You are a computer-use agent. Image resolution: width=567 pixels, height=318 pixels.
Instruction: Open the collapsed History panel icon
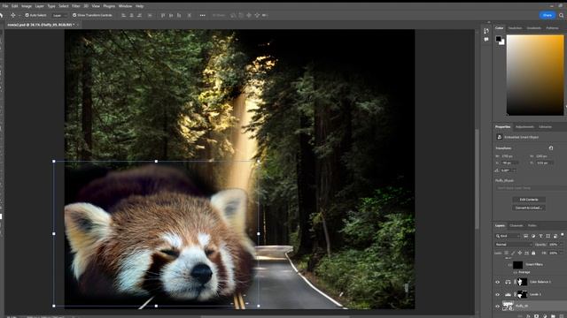point(486,31)
